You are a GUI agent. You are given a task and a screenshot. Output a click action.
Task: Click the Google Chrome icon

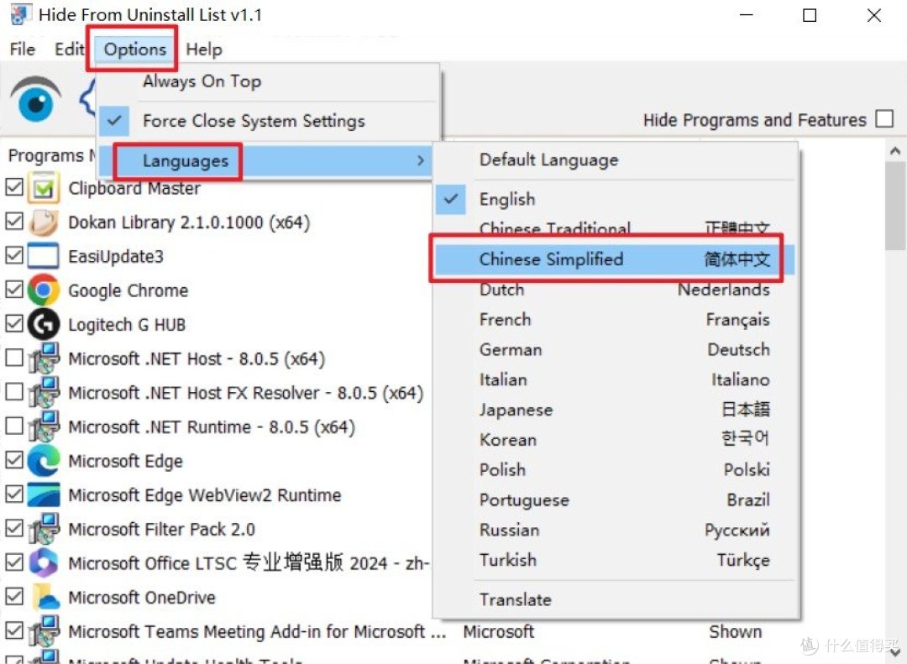[44, 290]
